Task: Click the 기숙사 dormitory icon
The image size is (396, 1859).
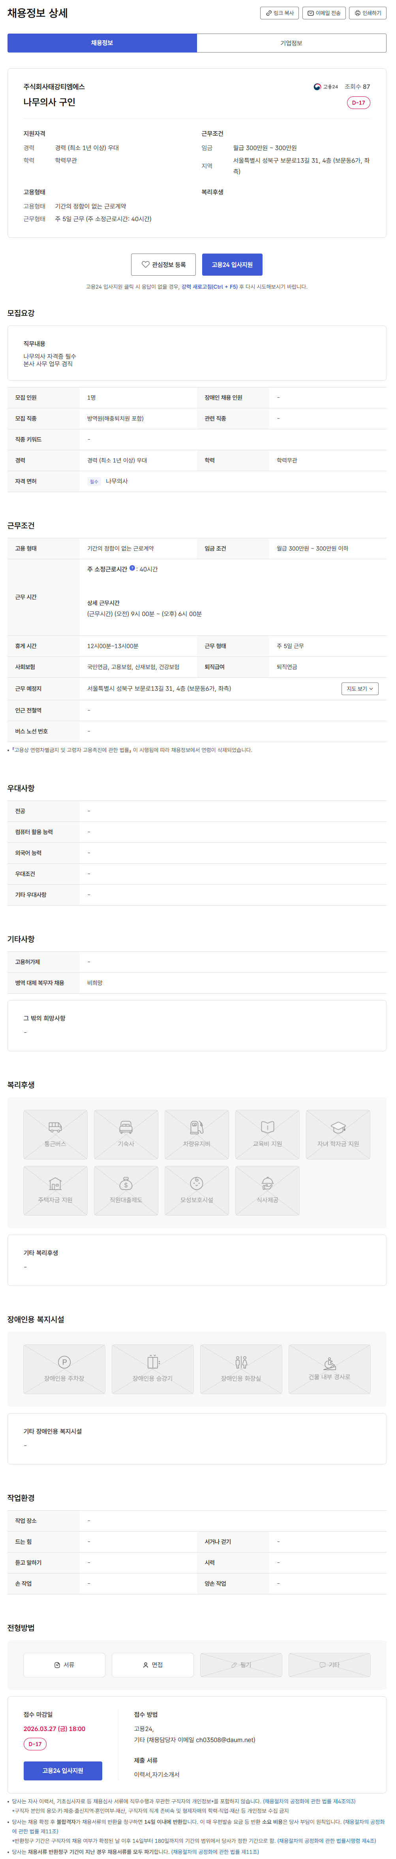Action: coord(126,1127)
